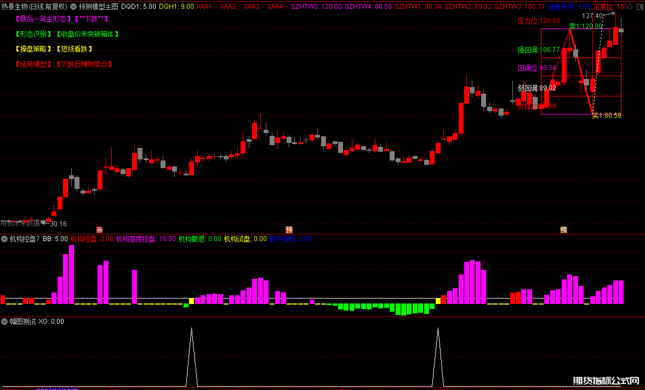The width and height of the screenshot is (645, 390).
Task: Click the DQD1: 5.00 value
Action: [139, 7]
